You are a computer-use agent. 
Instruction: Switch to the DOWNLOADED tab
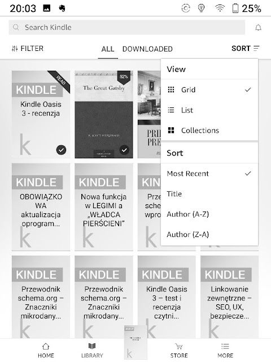pos(147,49)
